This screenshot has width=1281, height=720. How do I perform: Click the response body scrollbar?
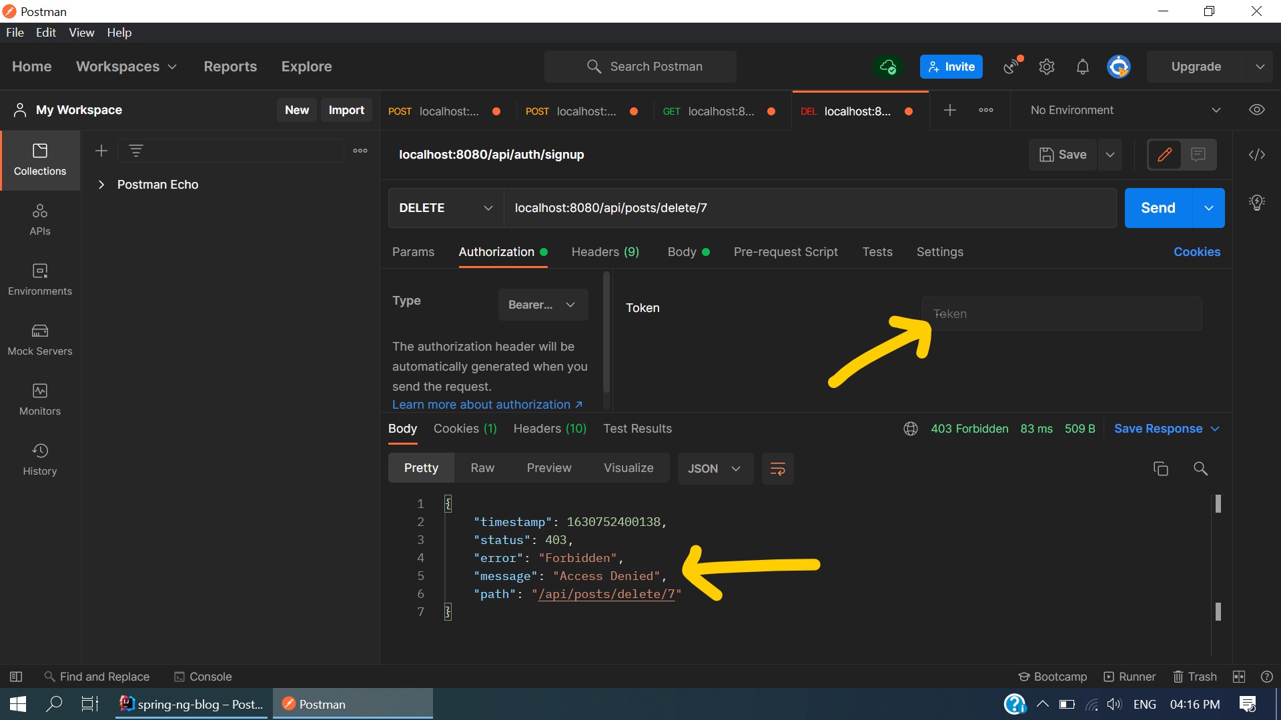click(x=1218, y=557)
